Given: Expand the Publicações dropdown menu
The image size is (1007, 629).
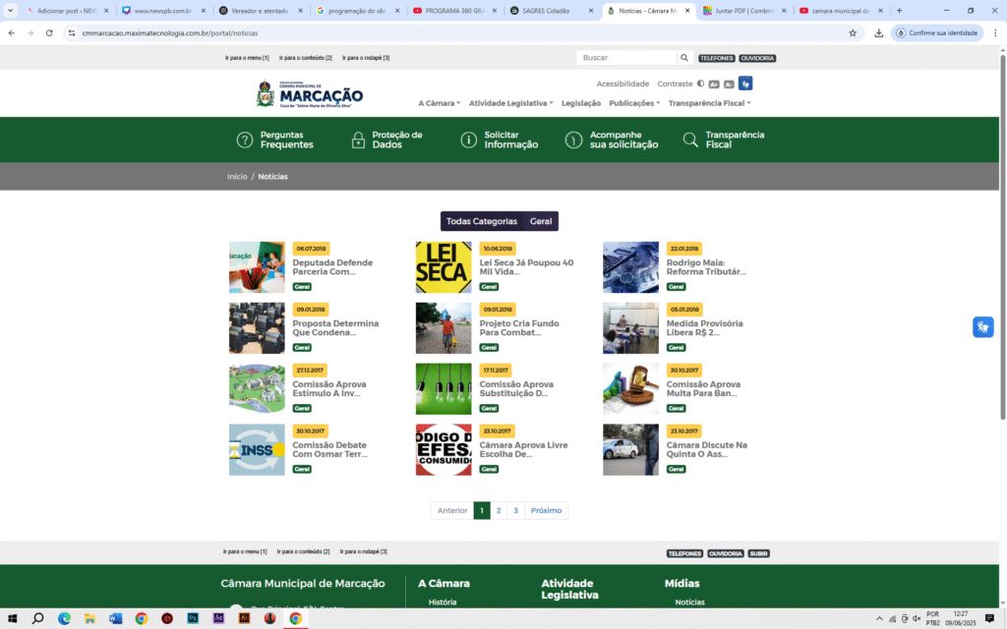Looking at the screenshot, I should 634,103.
